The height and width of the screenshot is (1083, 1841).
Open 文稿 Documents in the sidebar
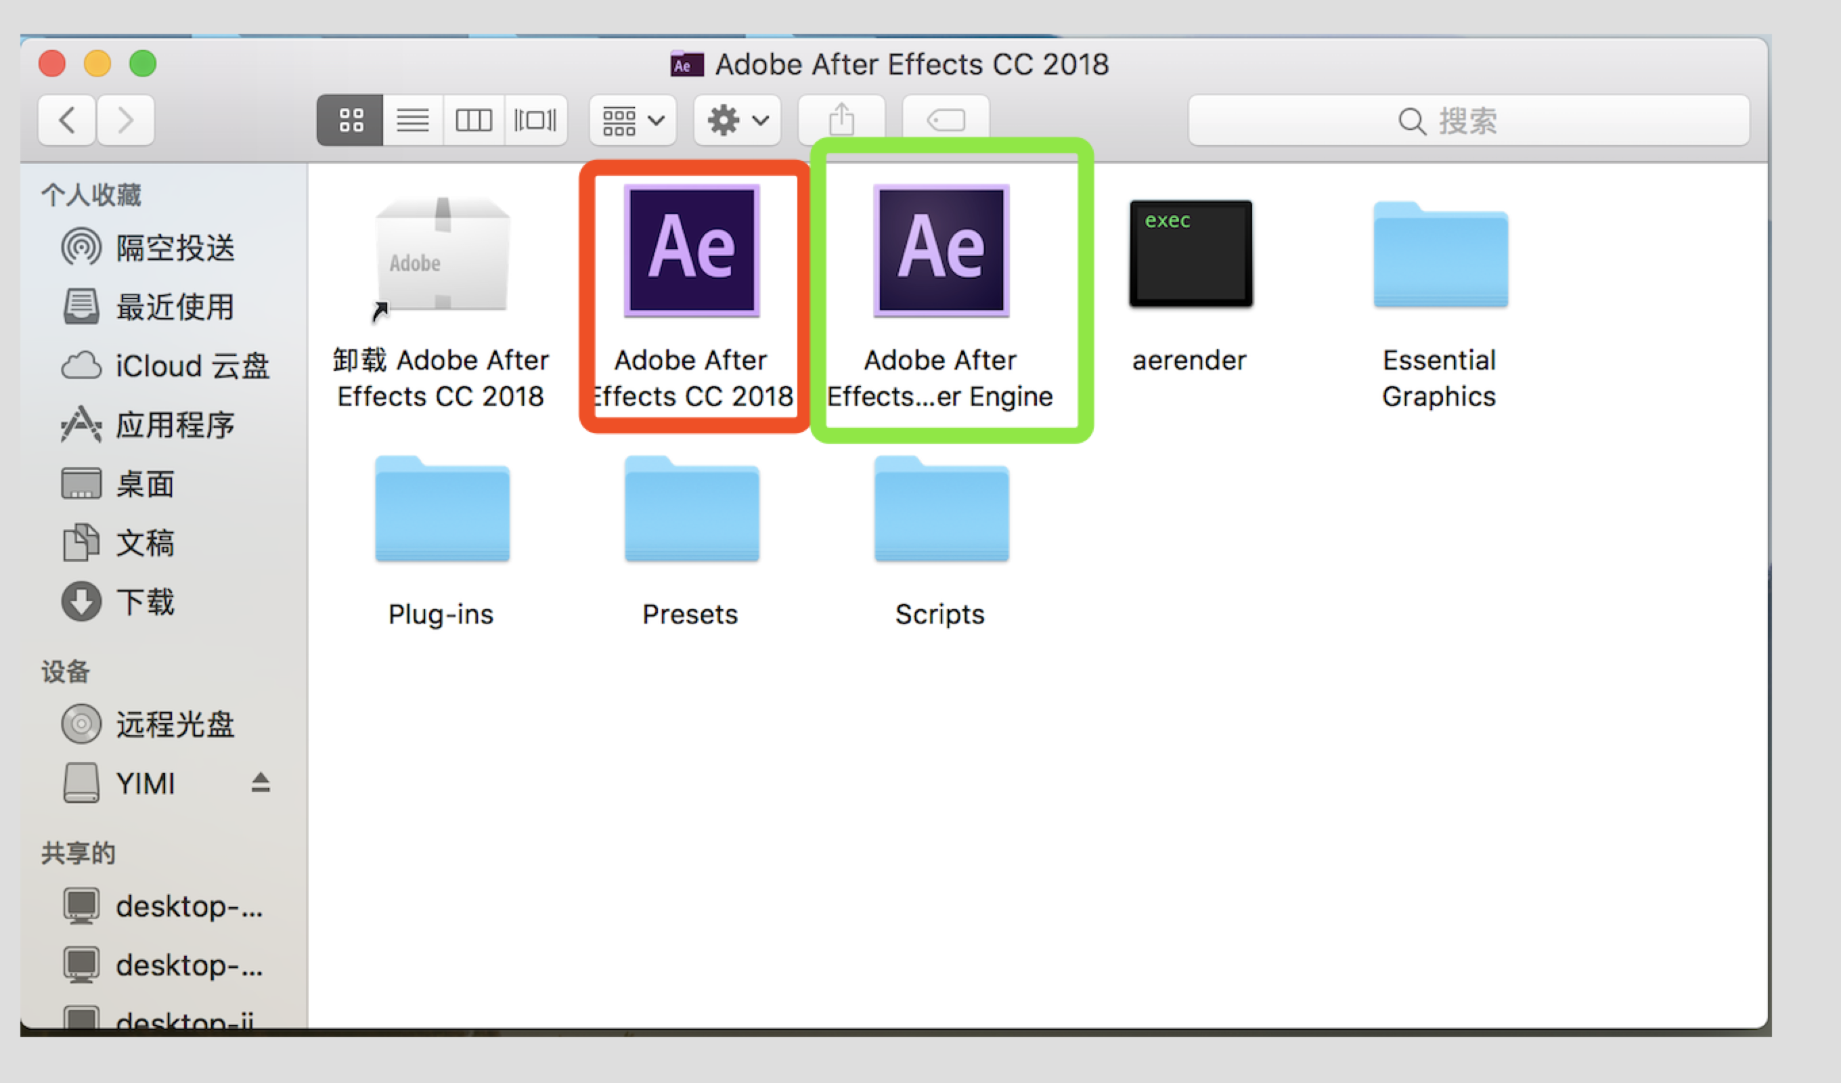[118, 543]
